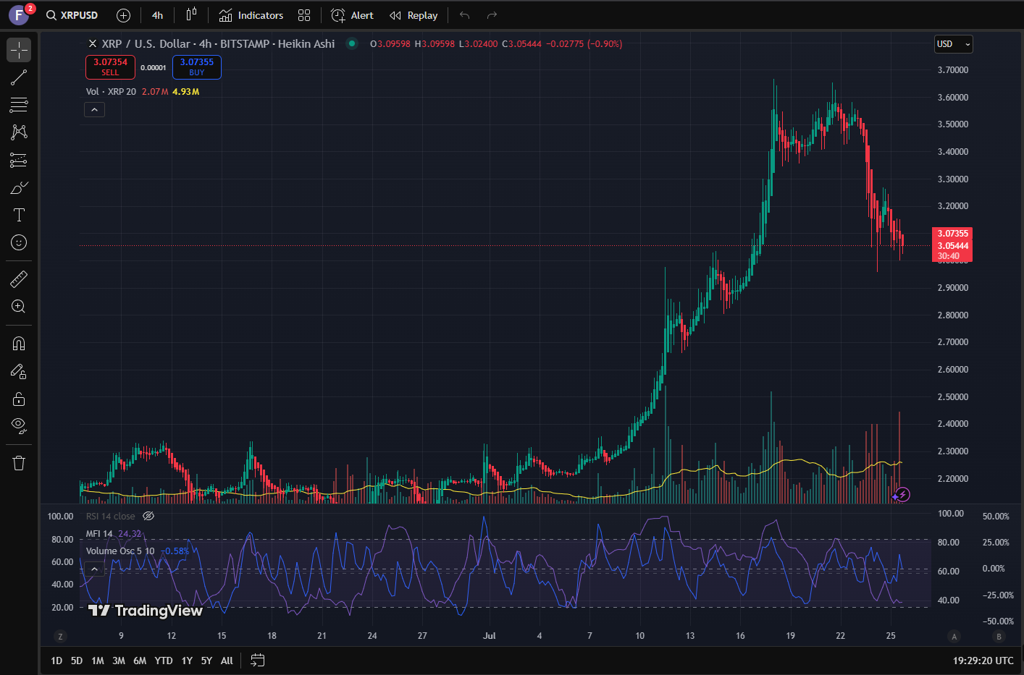1024x675 pixels.
Task: Collapse the main chart indicator legend
Action: click(x=94, y=109)
